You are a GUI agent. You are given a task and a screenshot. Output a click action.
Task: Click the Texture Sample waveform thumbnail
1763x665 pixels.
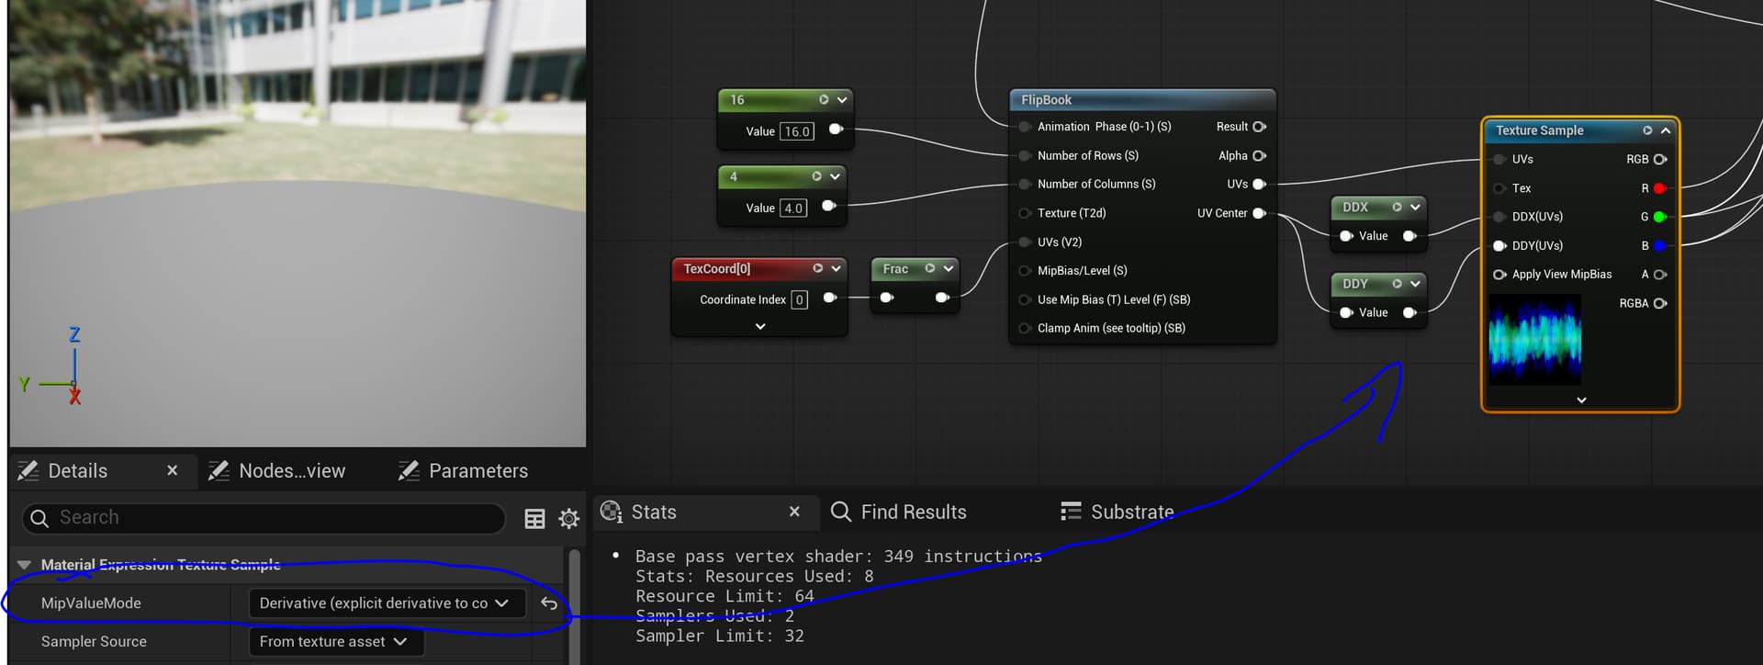click(x=1534, y=340)
